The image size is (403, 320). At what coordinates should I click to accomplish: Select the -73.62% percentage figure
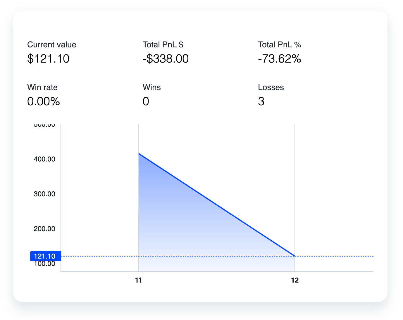tap(280, 59)
